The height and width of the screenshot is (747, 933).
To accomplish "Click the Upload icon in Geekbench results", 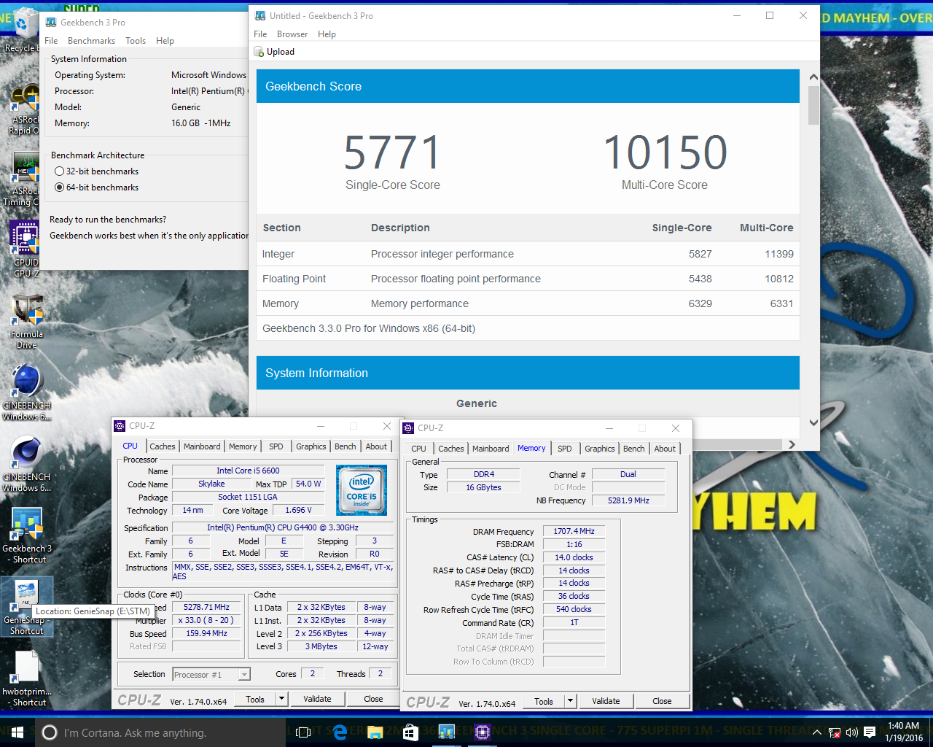I will [259, 52].
